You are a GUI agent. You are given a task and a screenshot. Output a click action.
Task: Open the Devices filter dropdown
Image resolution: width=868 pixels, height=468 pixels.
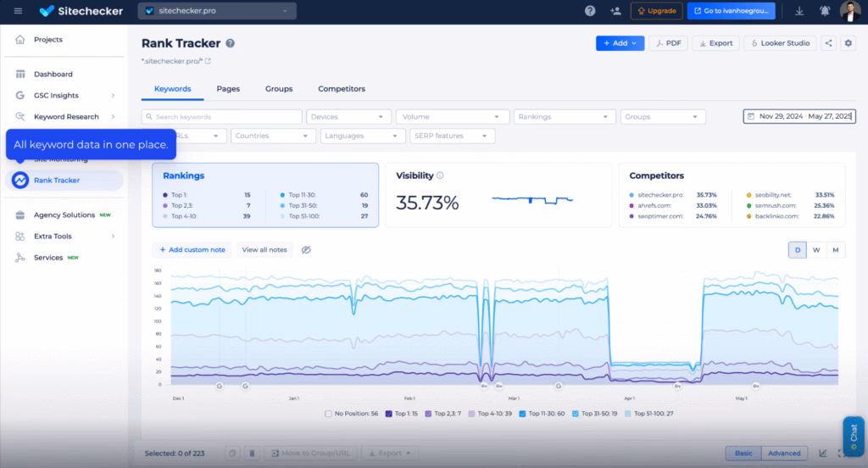tap(348, 117)
